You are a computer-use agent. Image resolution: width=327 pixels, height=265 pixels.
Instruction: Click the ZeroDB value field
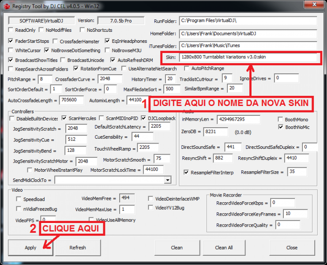tap(216, 132)
